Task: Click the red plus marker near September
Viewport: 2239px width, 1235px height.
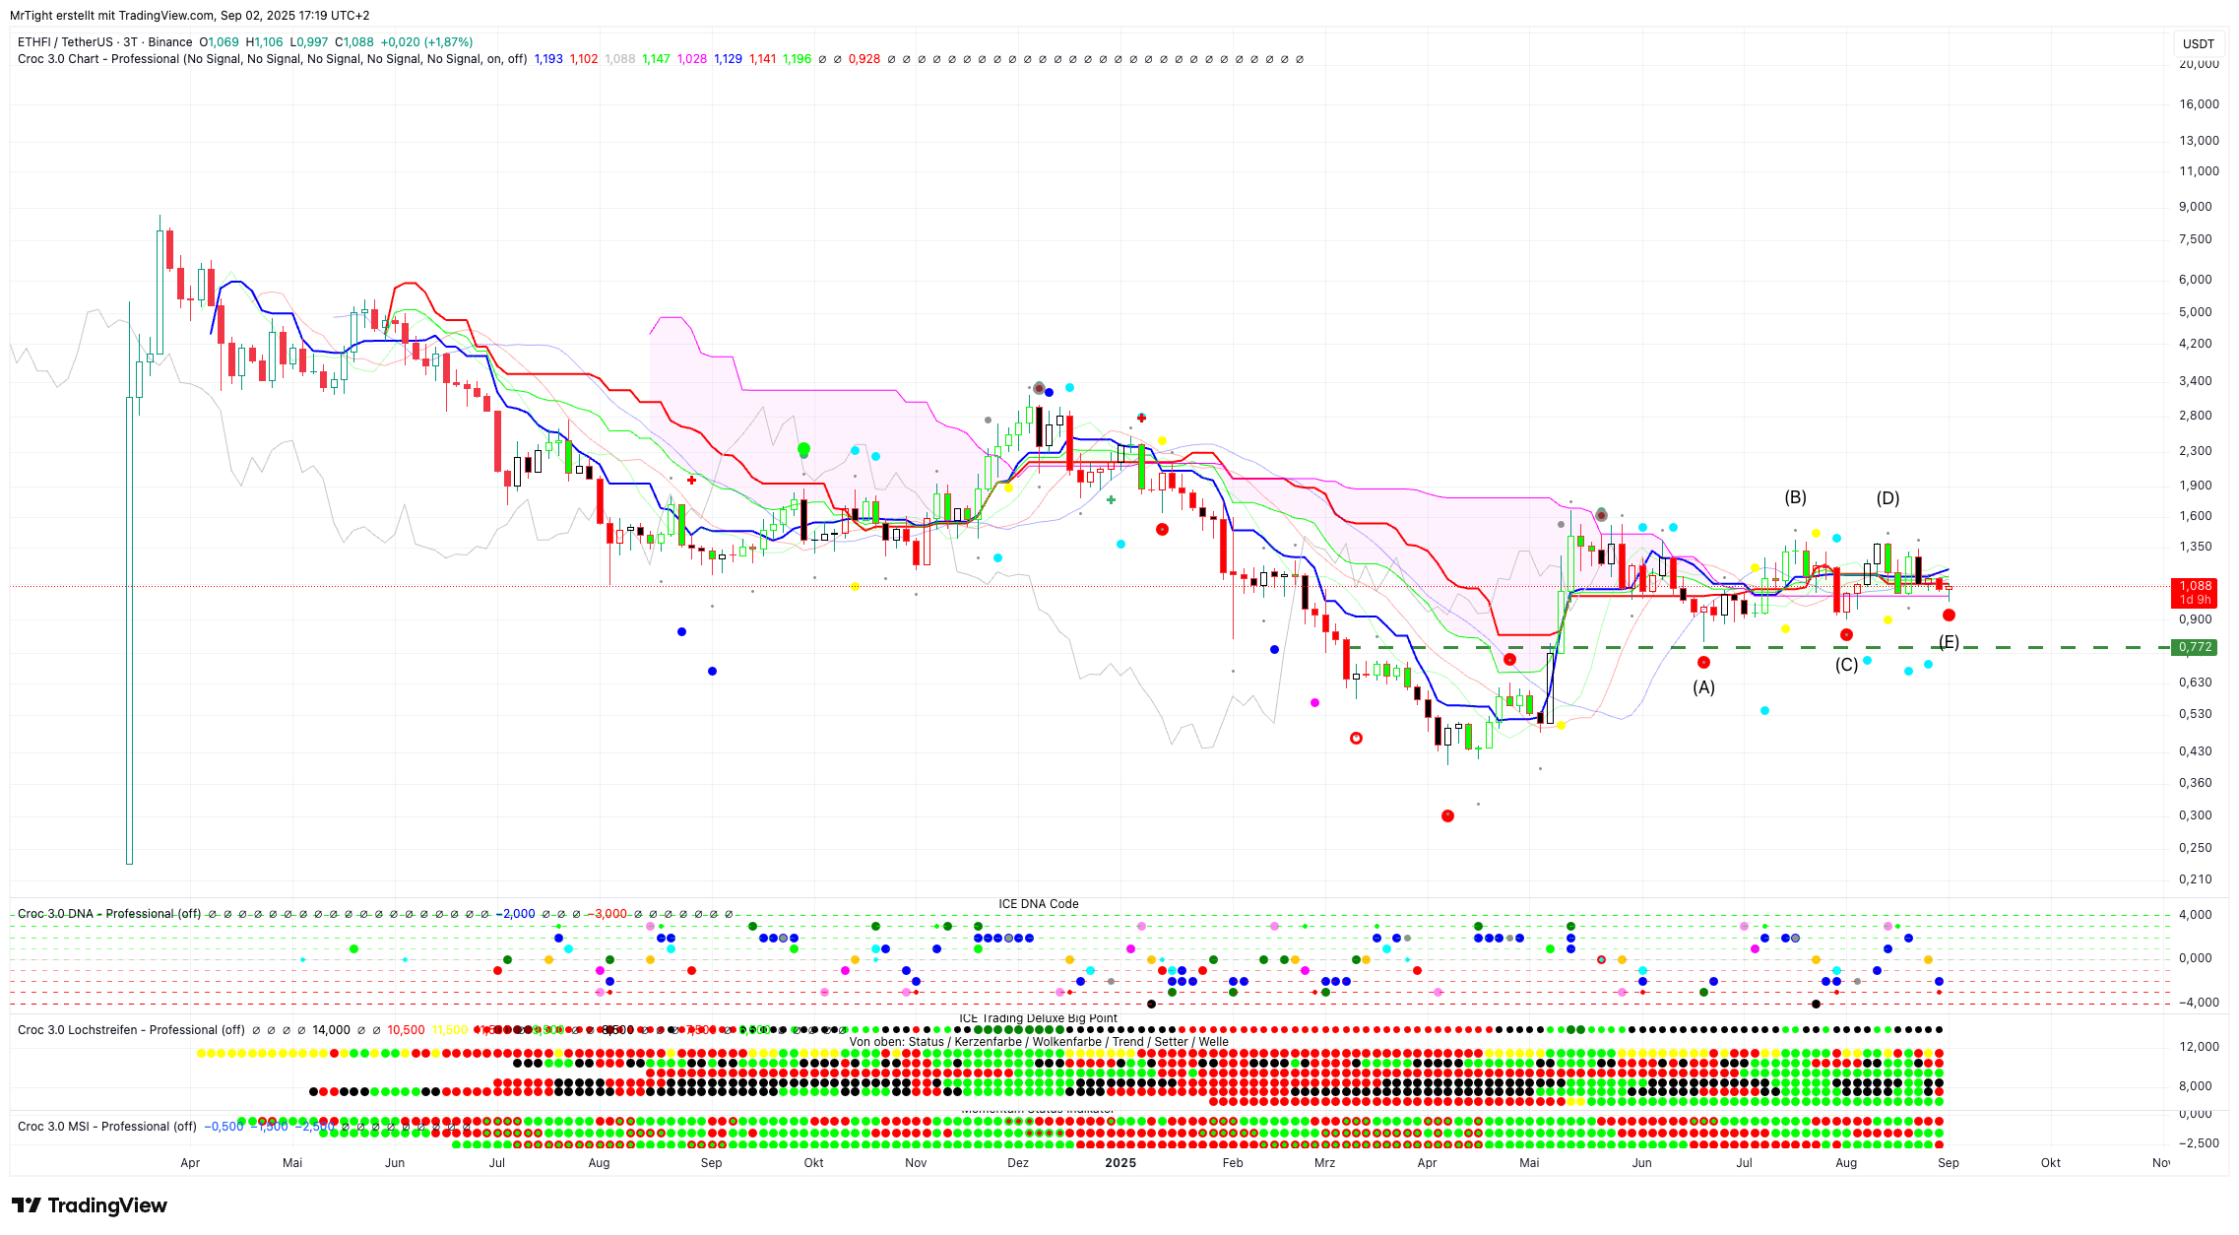Action: (x=692, y=481)
